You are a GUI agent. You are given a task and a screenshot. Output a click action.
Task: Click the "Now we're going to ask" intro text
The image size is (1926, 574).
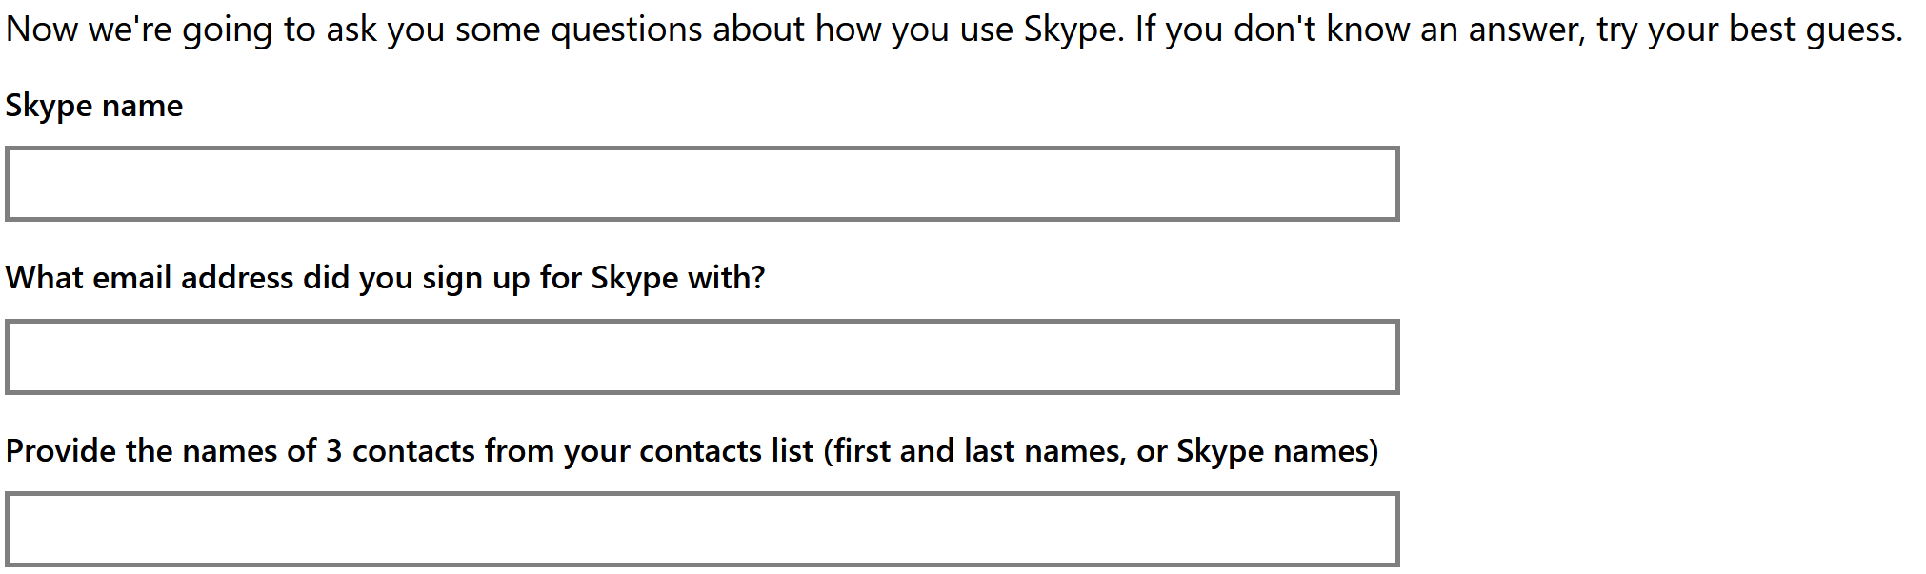(191, 30)
